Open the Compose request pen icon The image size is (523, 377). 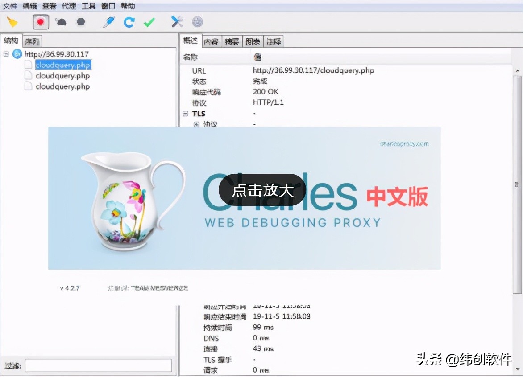pos(108,21)
